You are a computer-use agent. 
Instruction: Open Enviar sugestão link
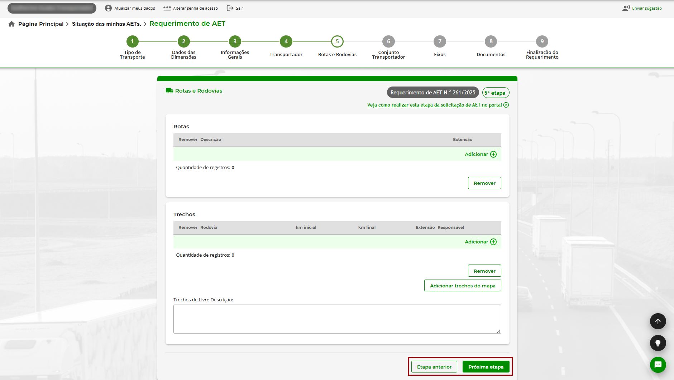coord(647,8)
